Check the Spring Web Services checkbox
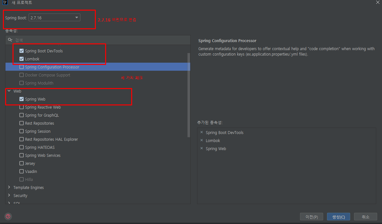Image resolution: width=382 pixels, height=224 pixels. (22, 155)
